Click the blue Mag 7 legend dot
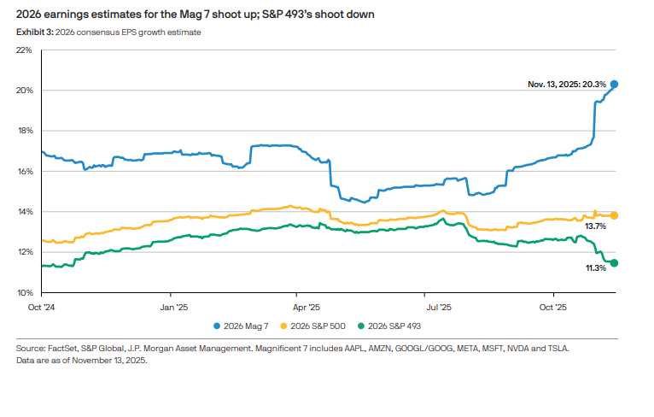The height and width of the screenshot is (417, 654). [217, 326]
